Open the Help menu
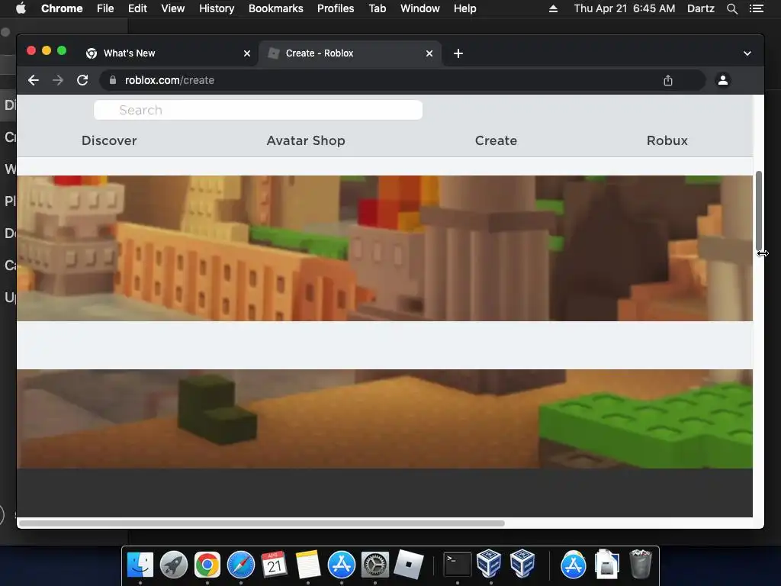 pyautogui.click(x=464, y=8)
